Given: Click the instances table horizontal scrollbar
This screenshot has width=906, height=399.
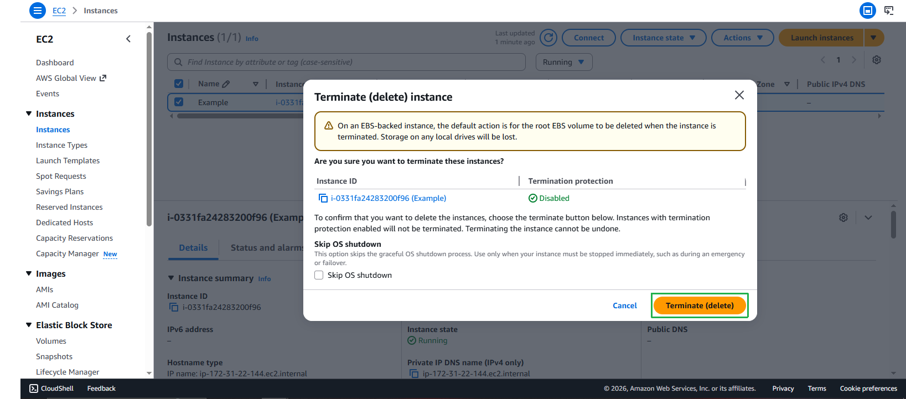Looking at the screenshot, I should click(241, 116).
